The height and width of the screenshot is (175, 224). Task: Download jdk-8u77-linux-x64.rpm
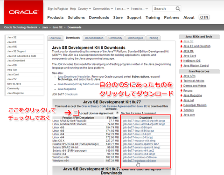pyautogui.click(x=137, y=134)
